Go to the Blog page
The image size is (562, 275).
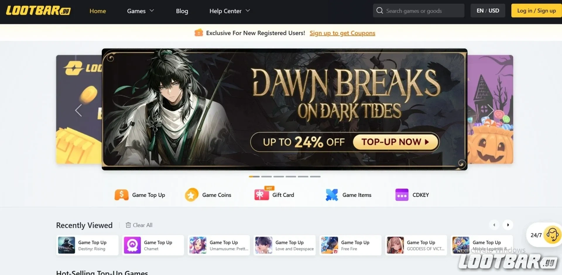click(182, 11)
